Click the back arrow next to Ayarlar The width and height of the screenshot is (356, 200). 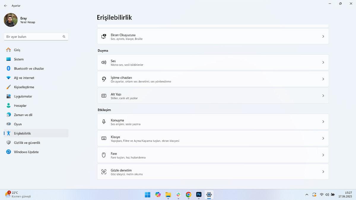(x=5, y=6)
